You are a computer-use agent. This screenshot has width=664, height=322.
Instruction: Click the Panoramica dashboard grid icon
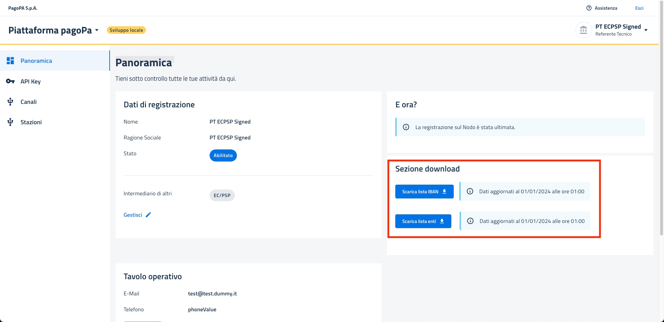[x=10, y=61]
